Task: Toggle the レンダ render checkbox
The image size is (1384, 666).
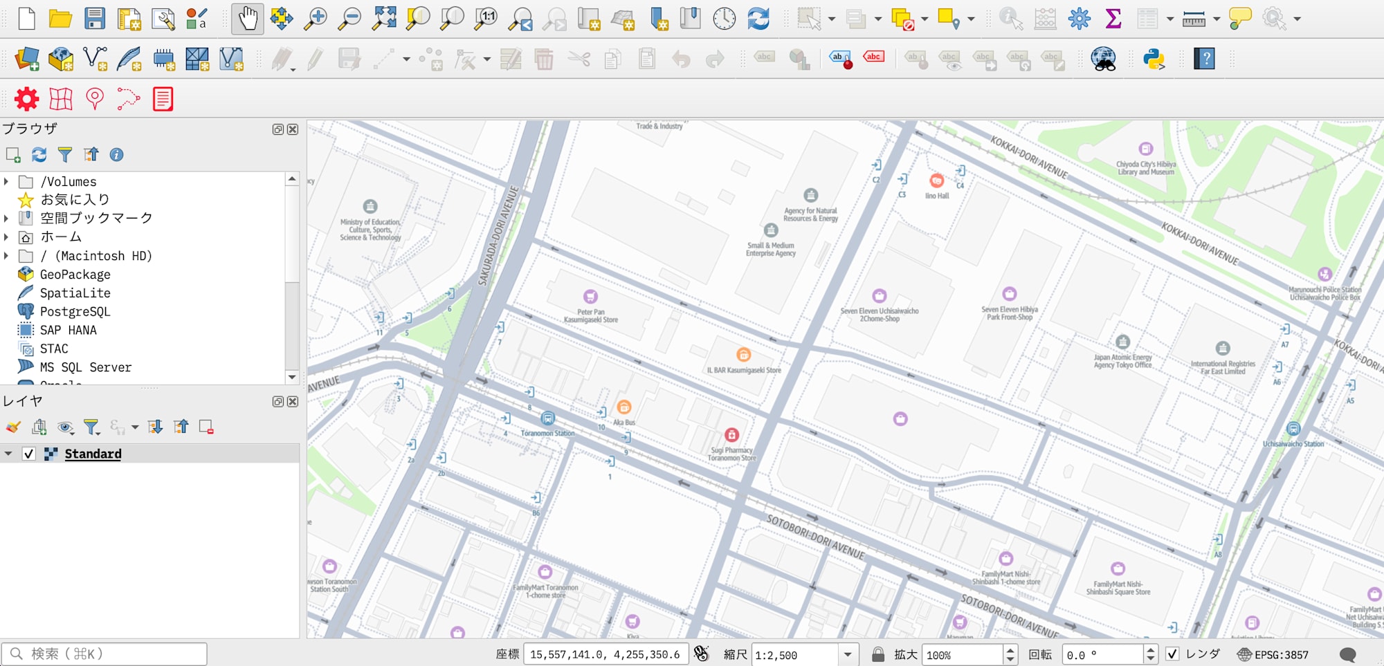Action: coord(1172,654)
